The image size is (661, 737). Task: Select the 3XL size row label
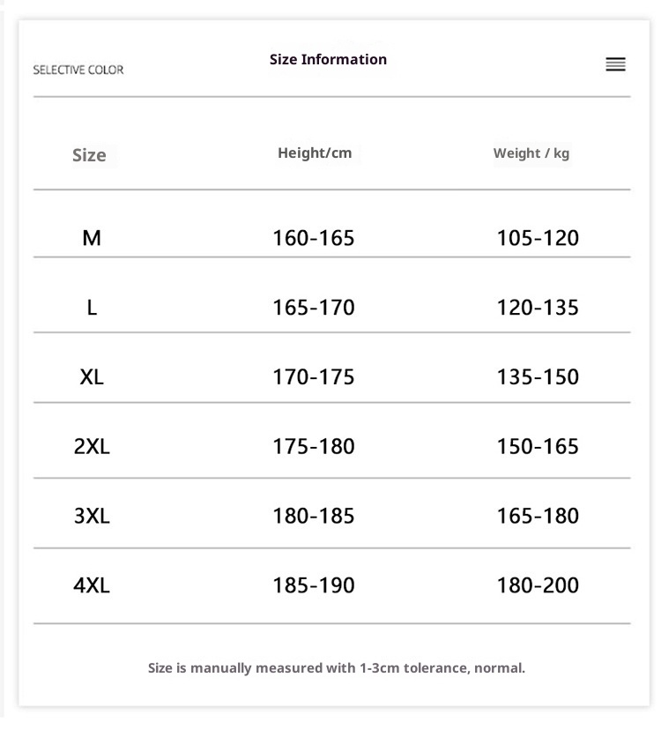coord(92,516)
